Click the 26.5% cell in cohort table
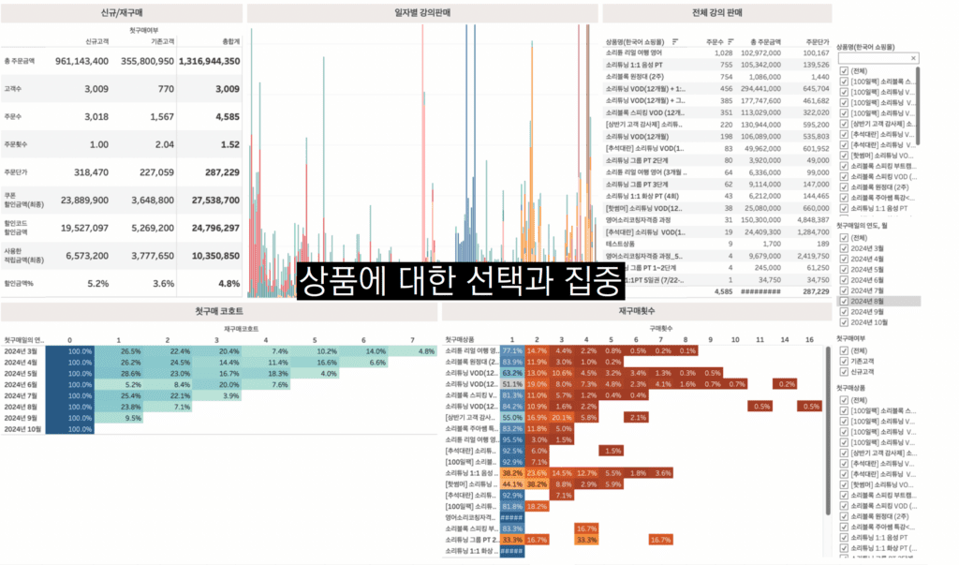The height and width of the screenshot is (565, 959). (x=130, y=350)
